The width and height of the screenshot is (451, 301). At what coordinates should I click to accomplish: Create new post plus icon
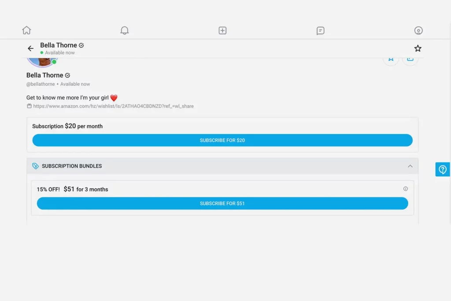pos(222,30)
